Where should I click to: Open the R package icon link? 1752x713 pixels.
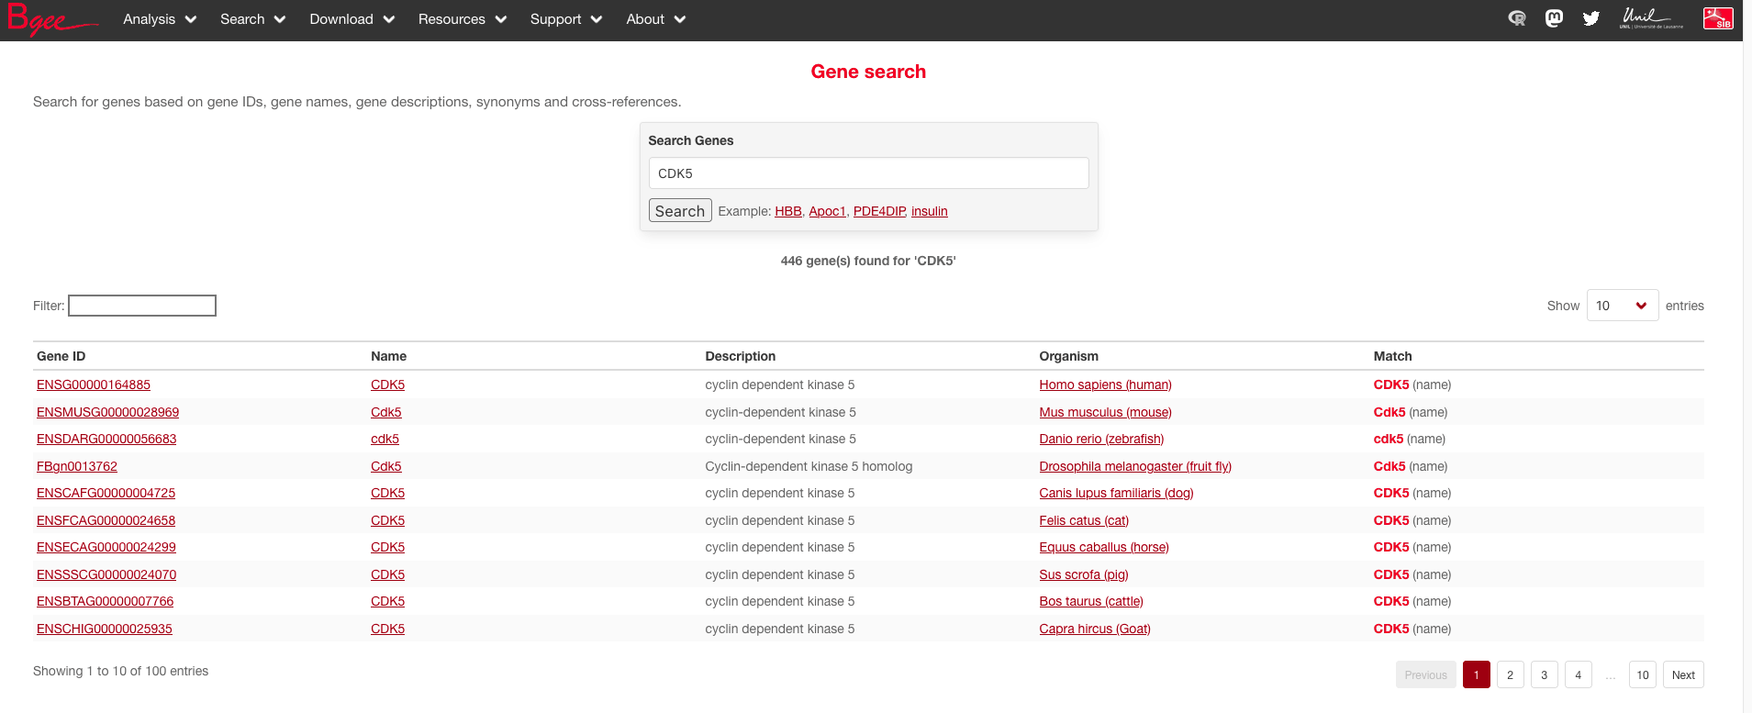pos(1517,18)
